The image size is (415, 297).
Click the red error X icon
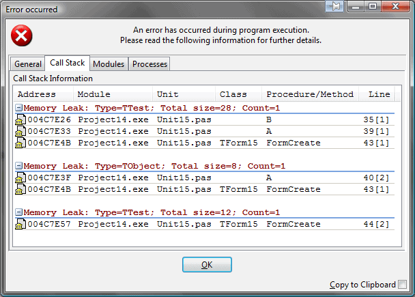click(23, 34)
